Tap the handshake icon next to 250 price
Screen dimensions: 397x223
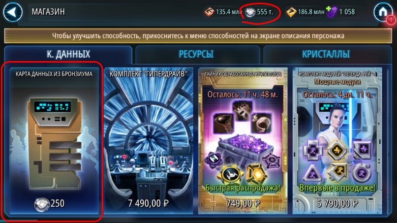[42, 204]
